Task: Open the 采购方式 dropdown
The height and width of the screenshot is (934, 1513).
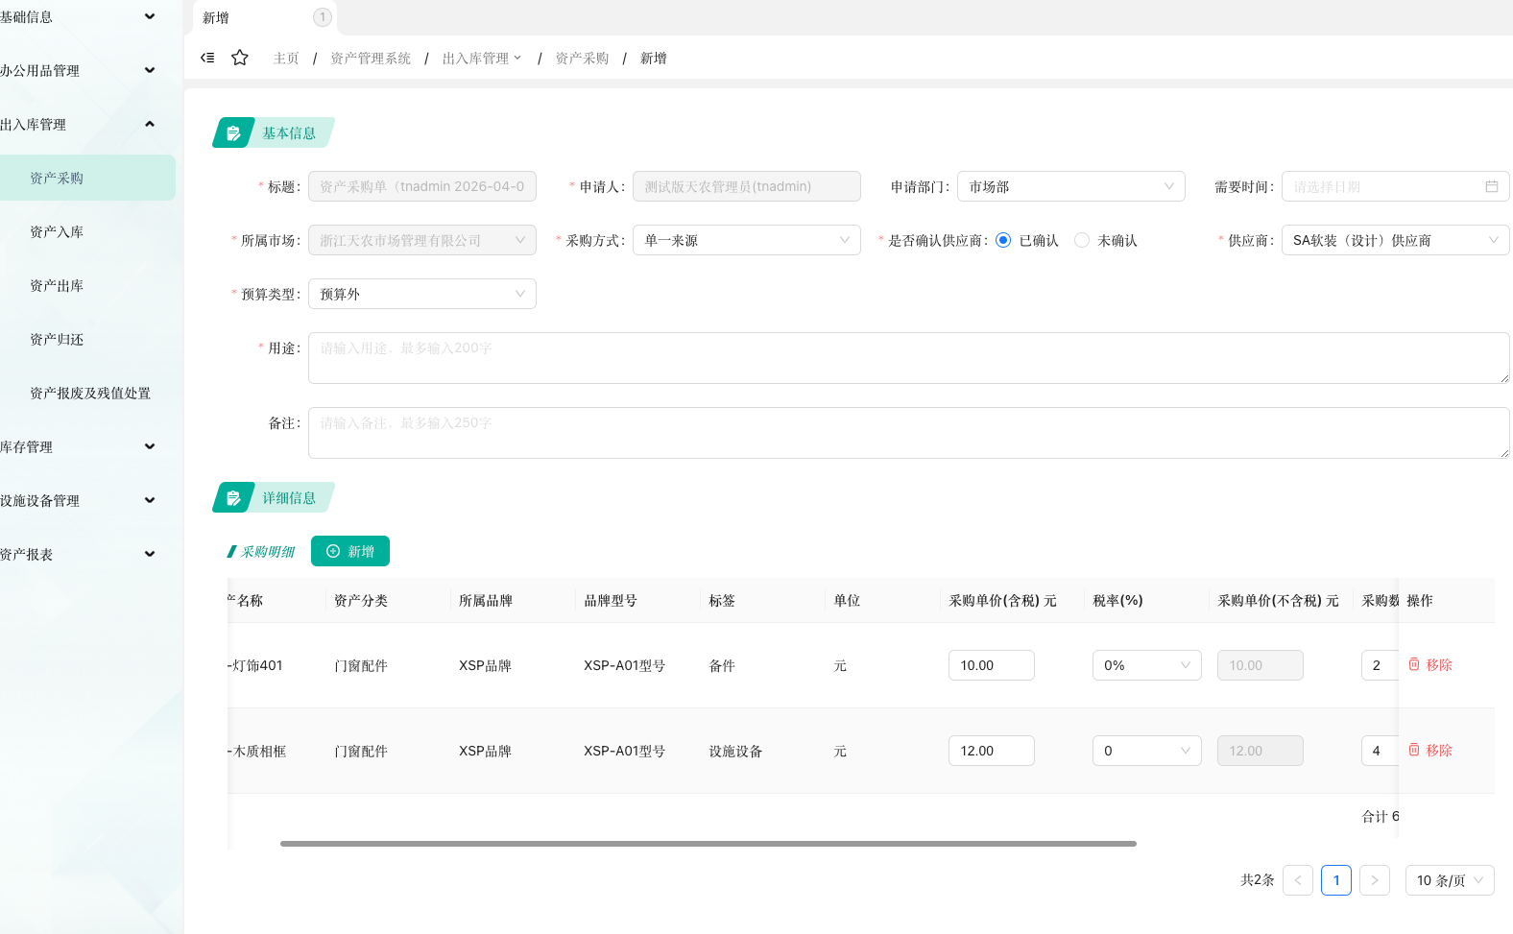Action: 746,240
